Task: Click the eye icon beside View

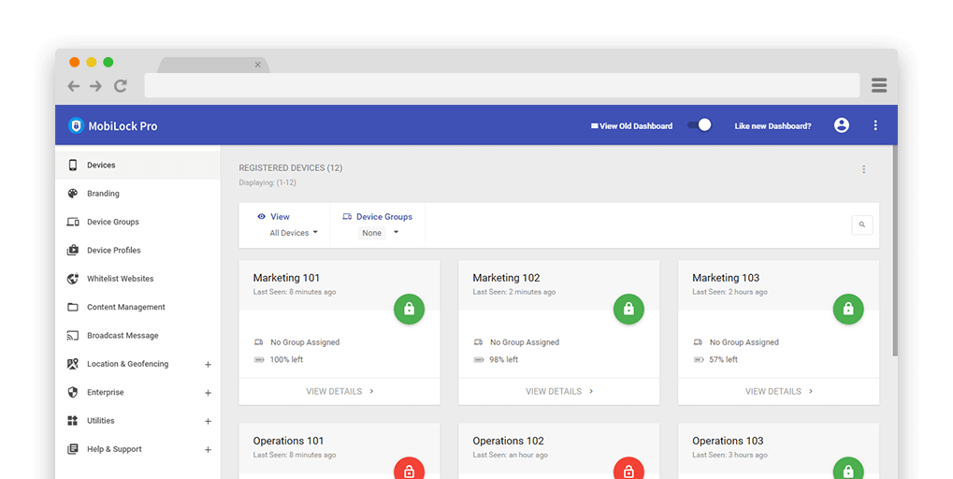Action: (261, 216)
